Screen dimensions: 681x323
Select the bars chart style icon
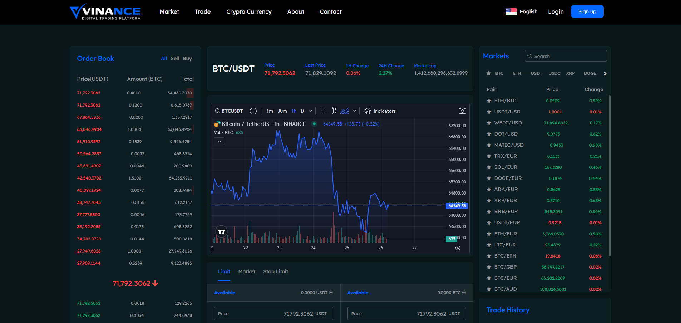pos(324,111)
